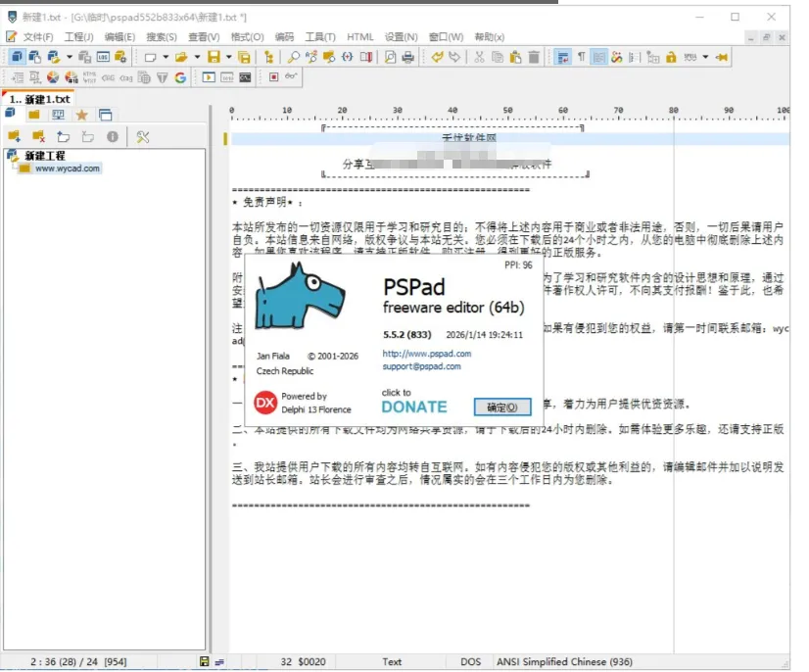This screenshot has height=672, width=809.
Task: Click the Text highlighter status cell
Action: [x=392, y=661]
